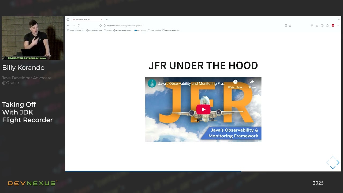Open the Firefox hamburger menu
Screen dimensions: 343x193
coord(338,25)
